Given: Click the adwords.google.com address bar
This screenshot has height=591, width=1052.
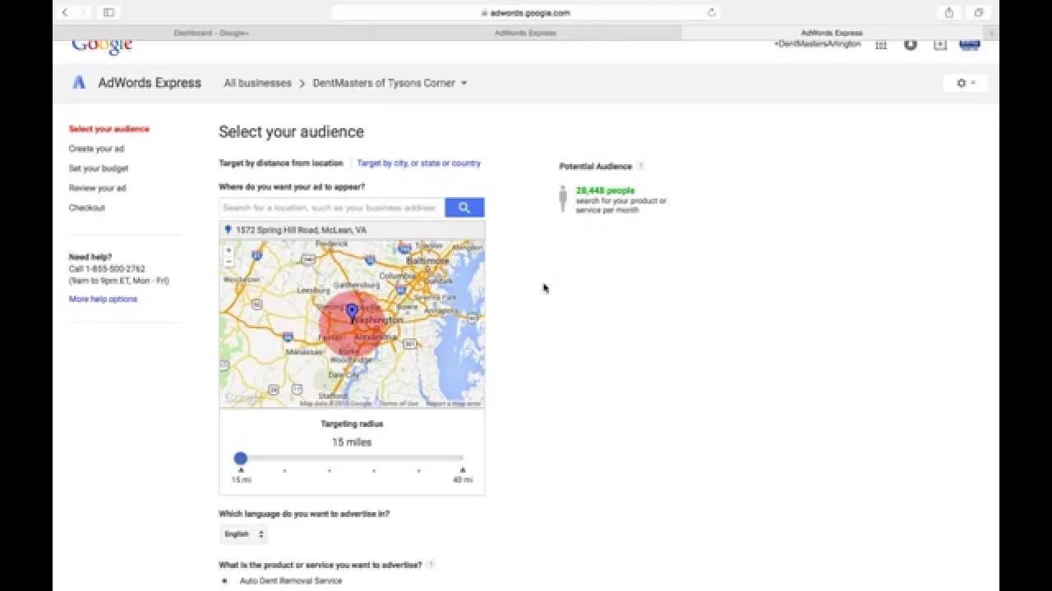Looking at the screenshot, I should pos(525,12).
